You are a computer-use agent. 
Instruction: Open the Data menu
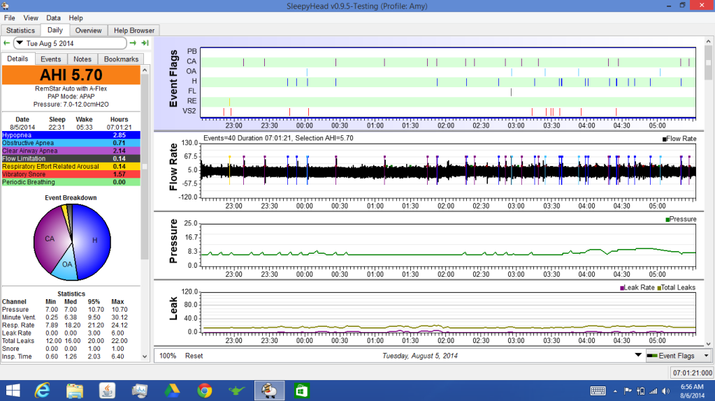(x=53, y=17)
